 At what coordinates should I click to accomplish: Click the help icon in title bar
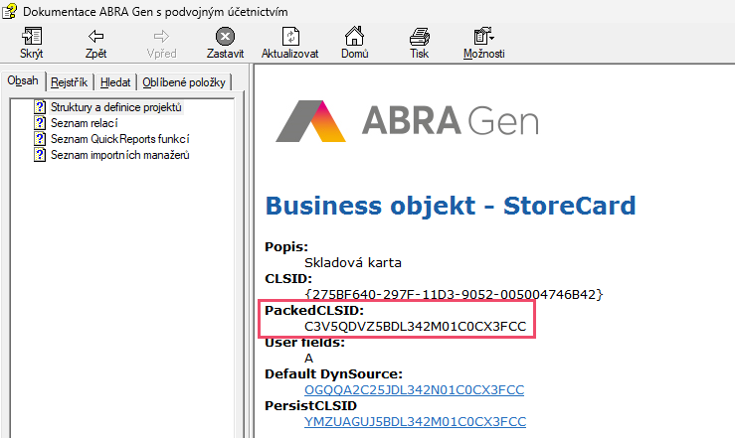pyautogui.click(x=9, y=9)
